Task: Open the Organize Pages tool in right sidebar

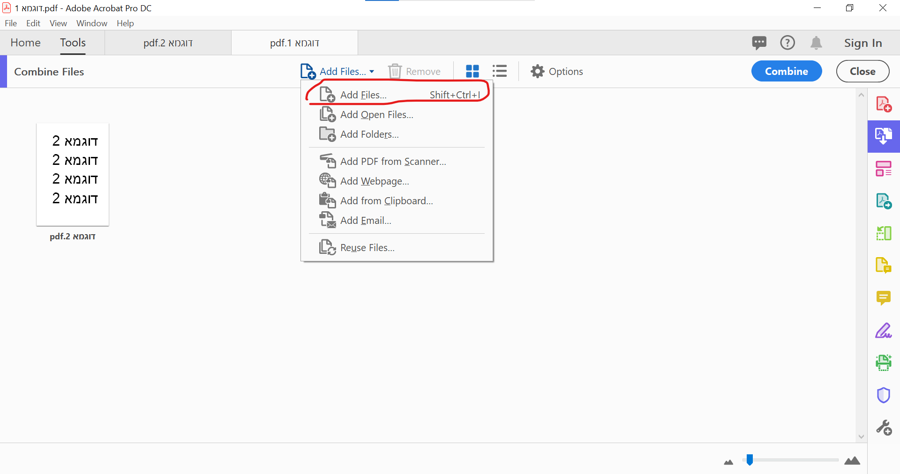Action: [884, 169]
